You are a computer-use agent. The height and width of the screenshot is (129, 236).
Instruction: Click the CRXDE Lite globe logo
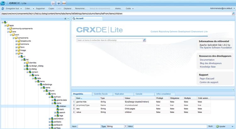[3, 3]
